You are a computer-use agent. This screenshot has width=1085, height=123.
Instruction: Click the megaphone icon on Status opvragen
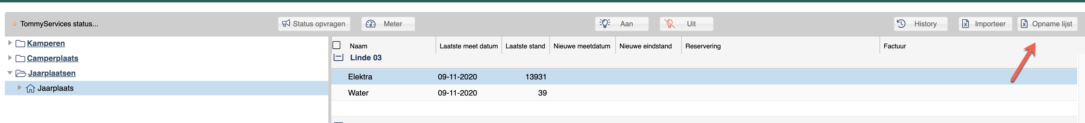286,24
